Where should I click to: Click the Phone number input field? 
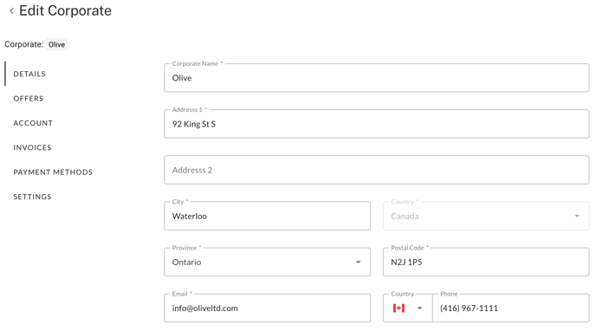coord(511,308)
